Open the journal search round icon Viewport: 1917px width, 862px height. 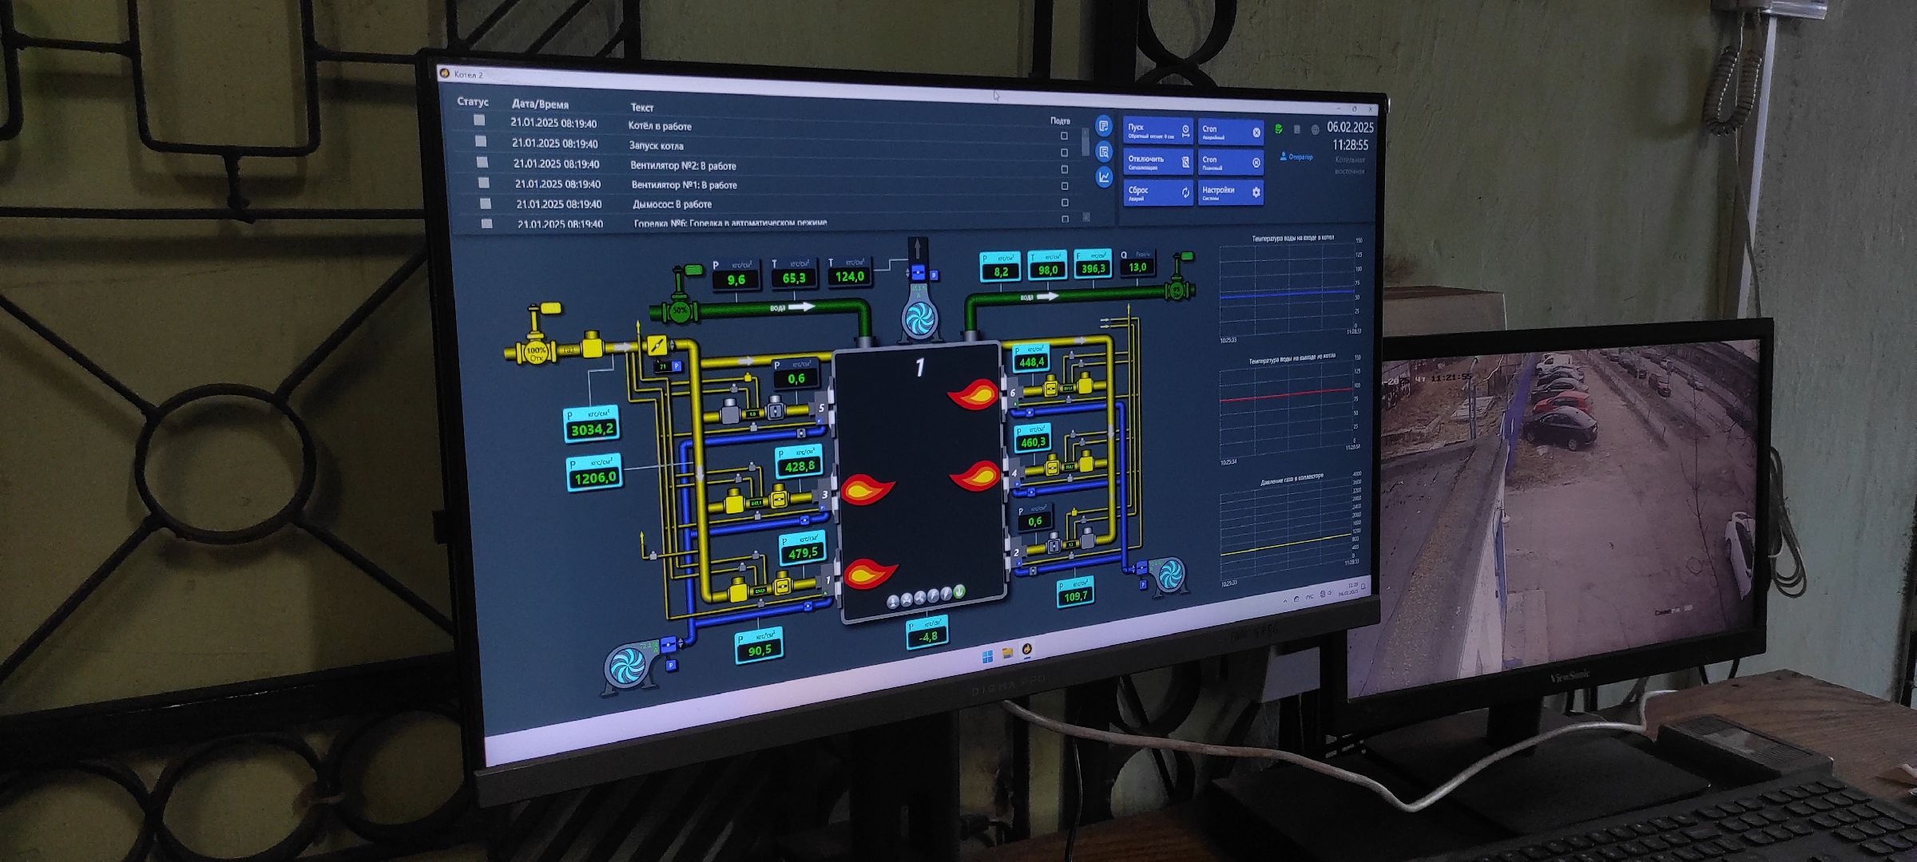pos(1104,152)
